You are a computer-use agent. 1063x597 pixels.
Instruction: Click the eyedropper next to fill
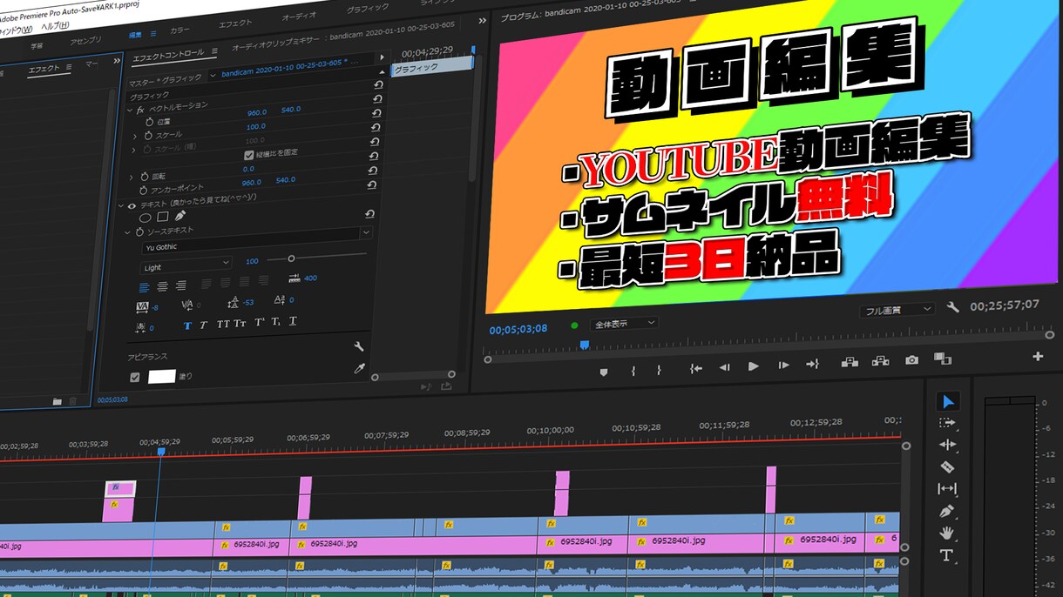358,369
